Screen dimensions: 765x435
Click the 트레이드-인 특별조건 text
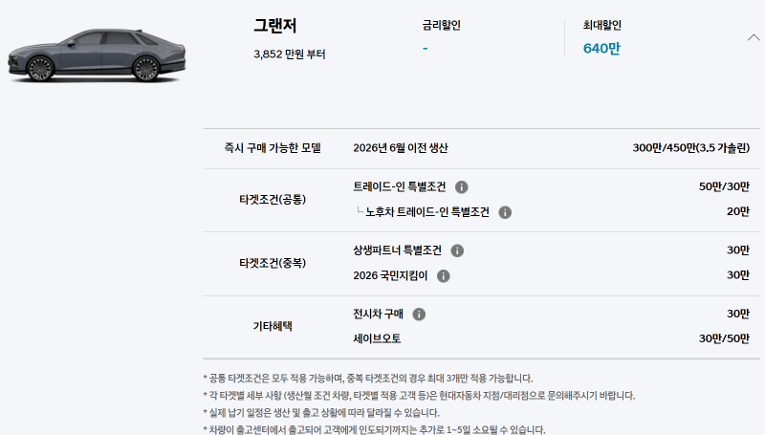(x=400, y=186)
